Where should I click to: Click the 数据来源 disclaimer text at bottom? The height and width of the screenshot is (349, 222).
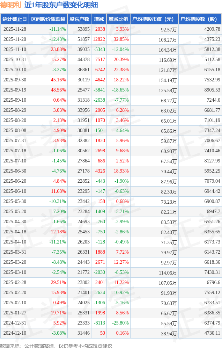[x=57, y=346]
